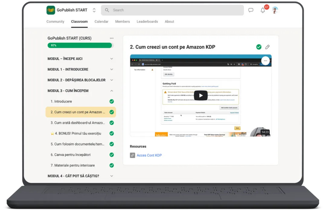Click the magnifier icon in search bar

pos(107,10)
